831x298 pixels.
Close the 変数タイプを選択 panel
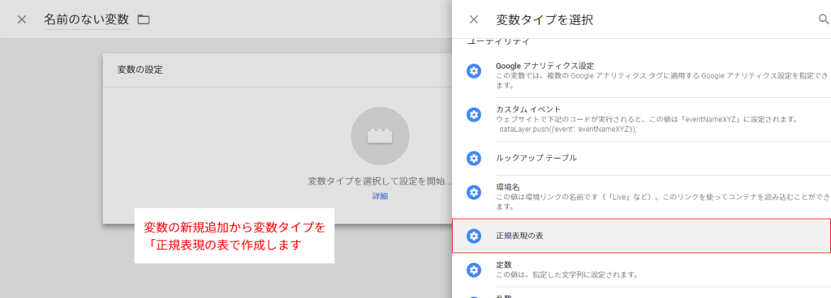474,19
